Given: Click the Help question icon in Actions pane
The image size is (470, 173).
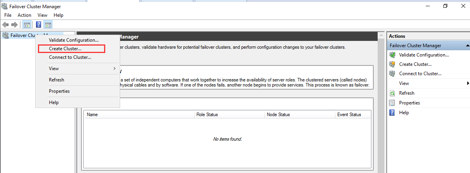Looking at the screenshot, I should [392, 113].
